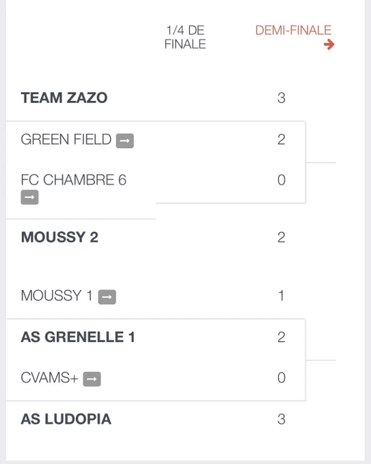This screenshot has width=371, height=464.
Task: Open AS LUDOPIA team name
Action: [66, 420]
